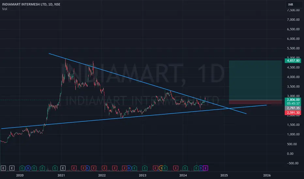Click the 2020 year label on time axis
The image size is (304, 179).
pos(20,175)
